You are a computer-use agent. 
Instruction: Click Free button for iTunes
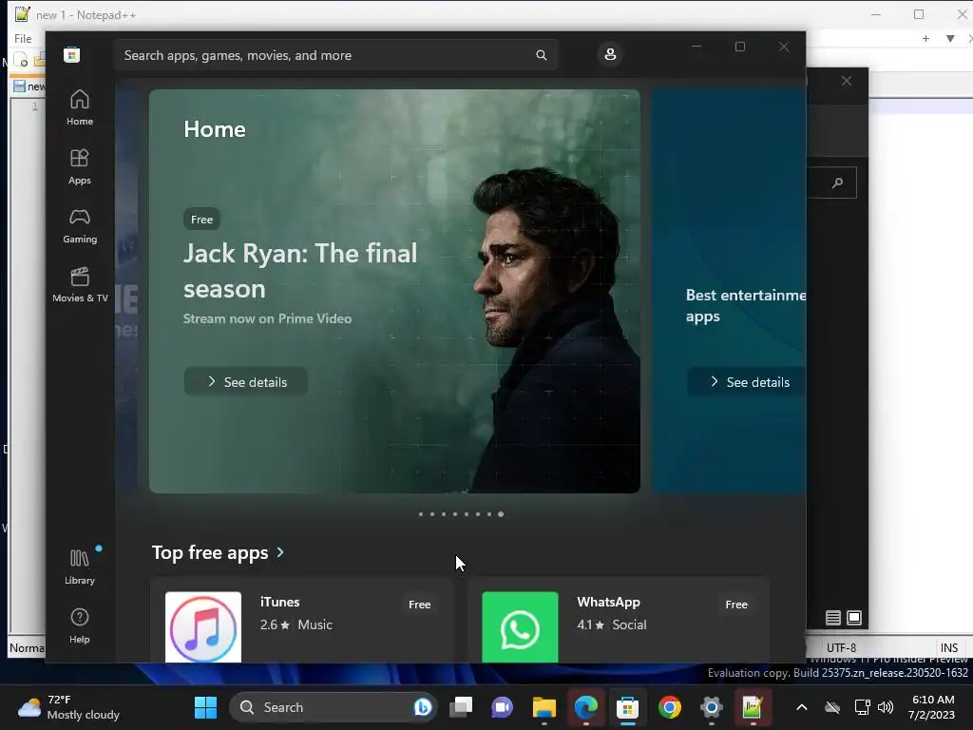click(x=419, y=605)
